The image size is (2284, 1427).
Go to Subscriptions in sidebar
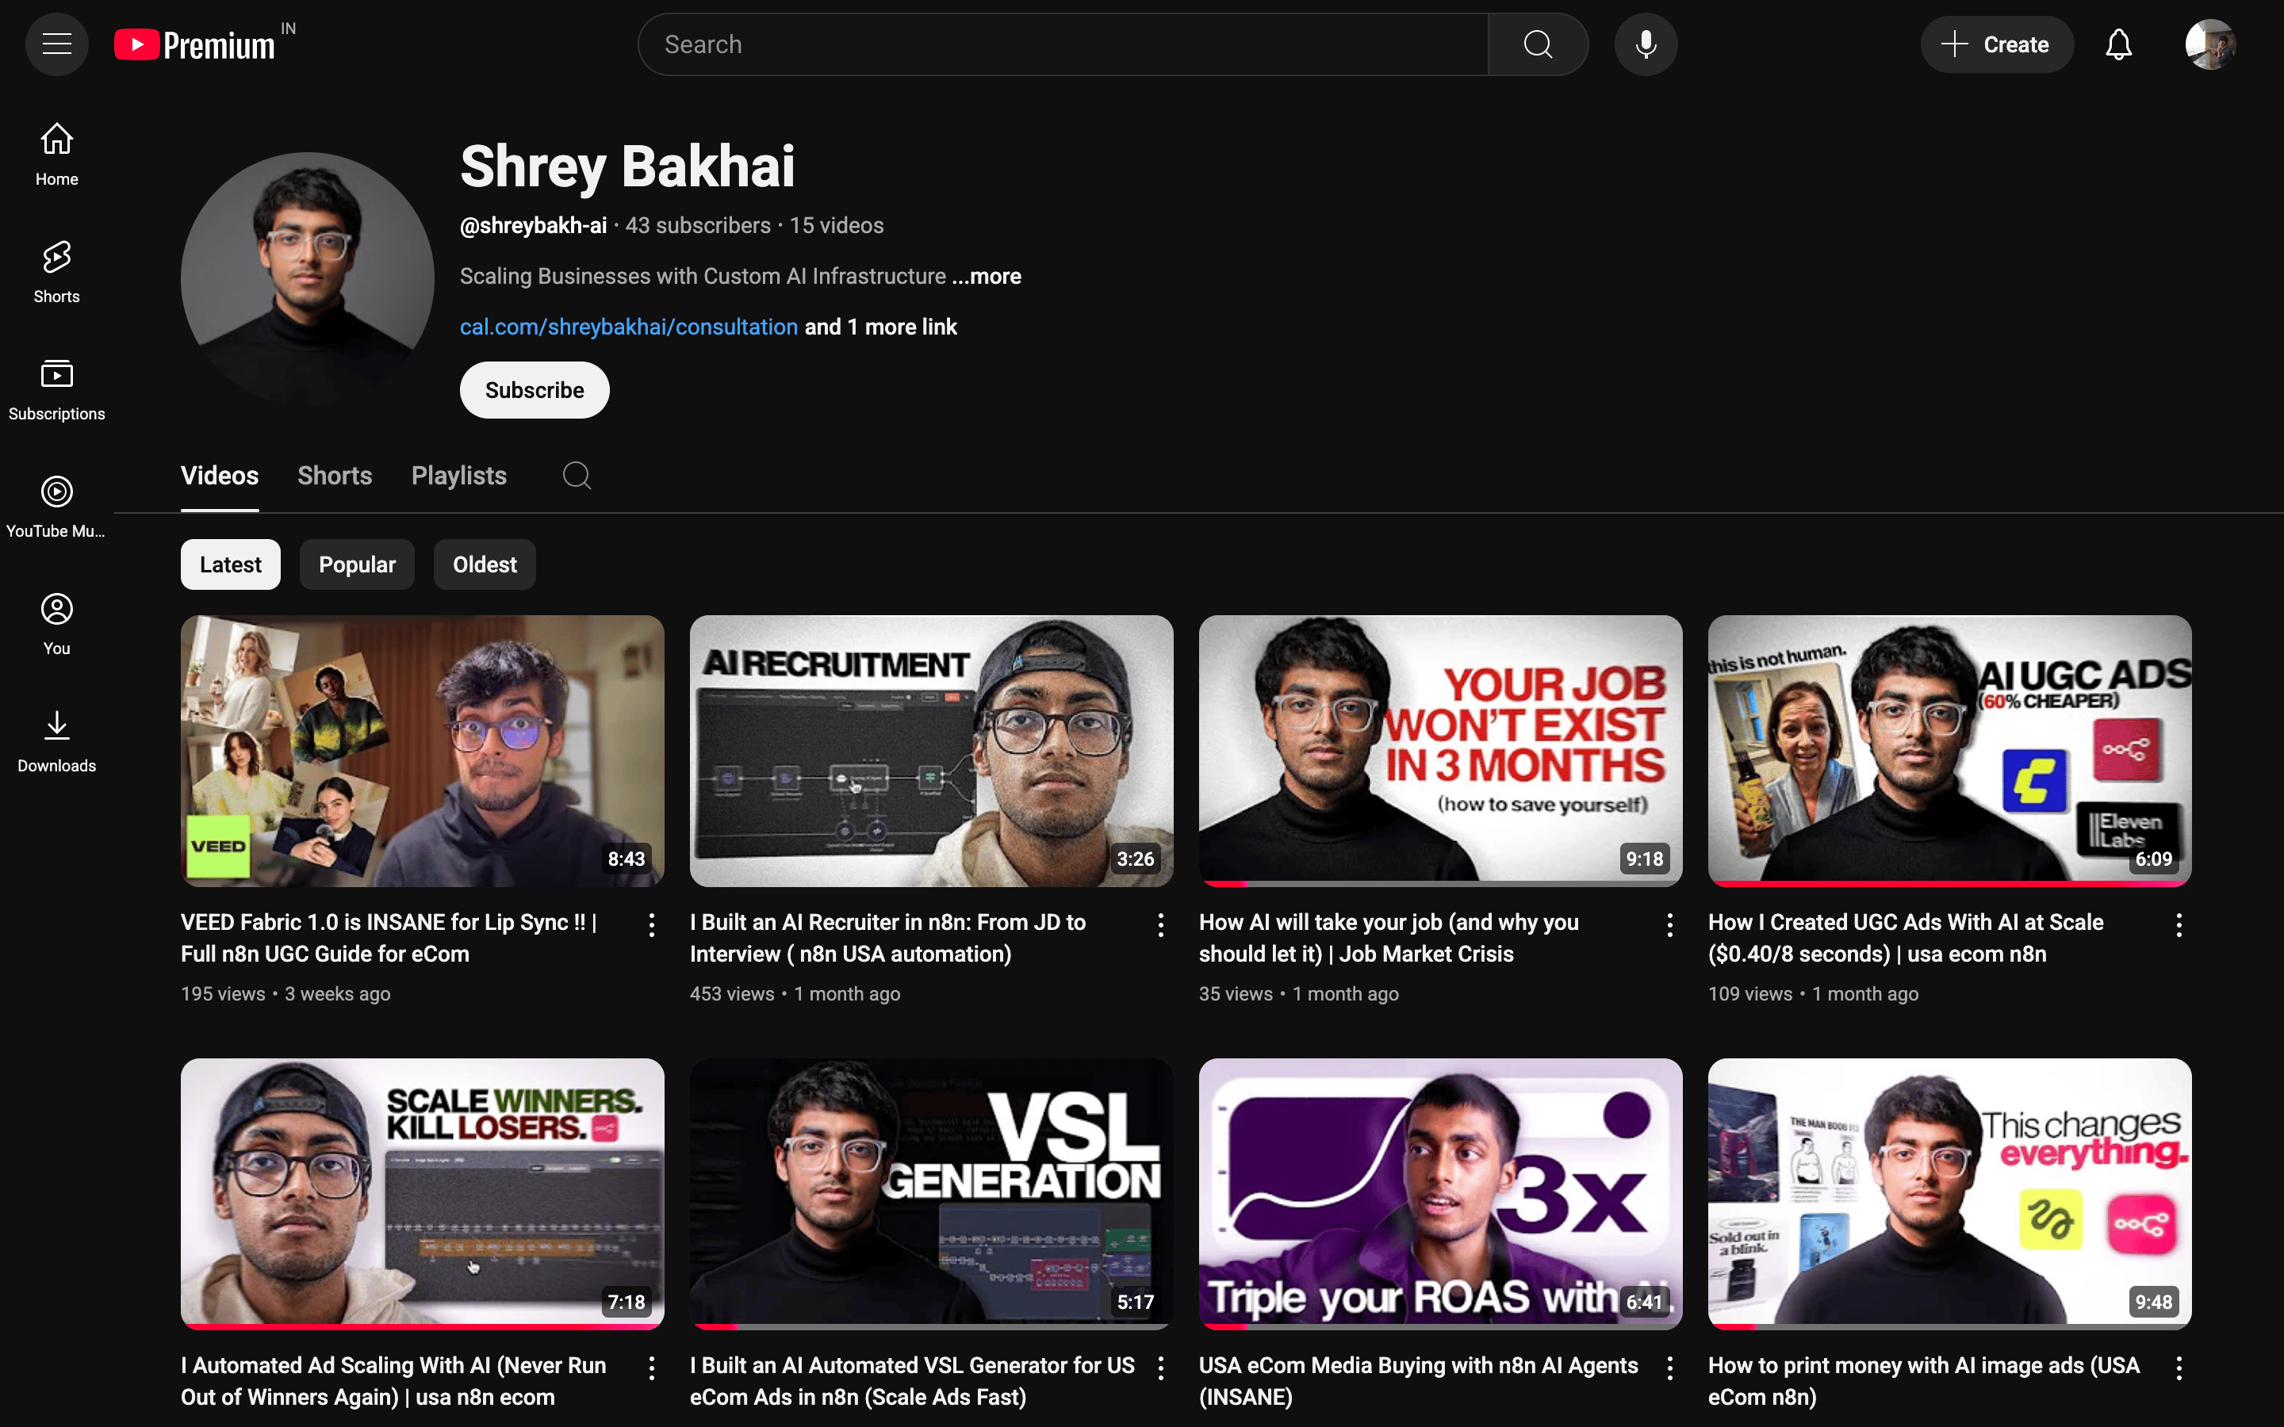56,388
